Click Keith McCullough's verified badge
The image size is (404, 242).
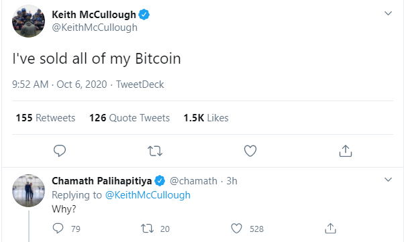pyautogui.click(x=144, y=15)
